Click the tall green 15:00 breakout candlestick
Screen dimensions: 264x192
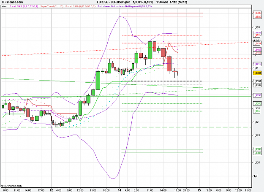(98, 81)
